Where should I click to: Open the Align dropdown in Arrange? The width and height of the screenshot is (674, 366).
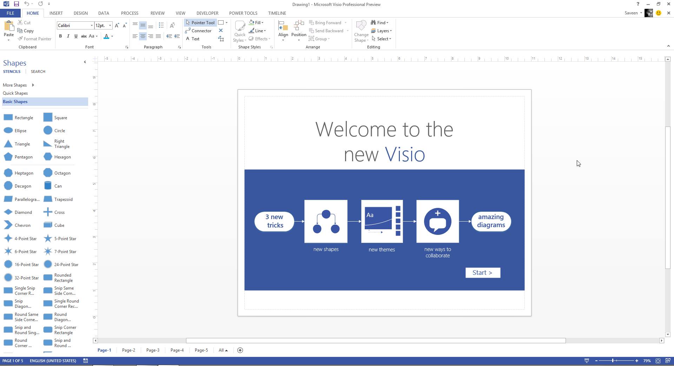[283, 31]
